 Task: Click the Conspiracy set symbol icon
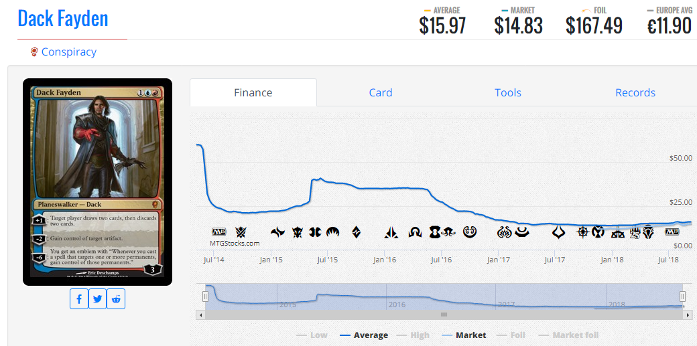(34, 52)
